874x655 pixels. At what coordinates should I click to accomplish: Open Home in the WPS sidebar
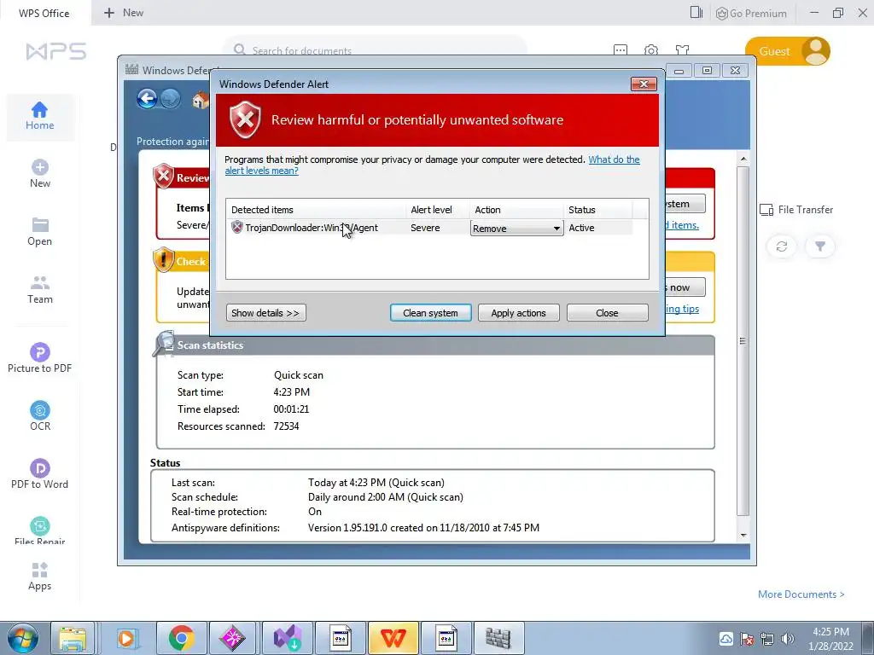click(39, 116)
